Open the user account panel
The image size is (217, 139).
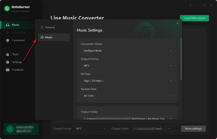point(21,129)
